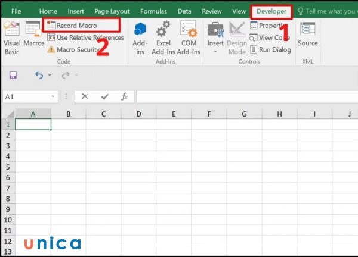Screen dimensions: 358x257
Task: Switch to the Insert tab
Action: pos(76,11)
